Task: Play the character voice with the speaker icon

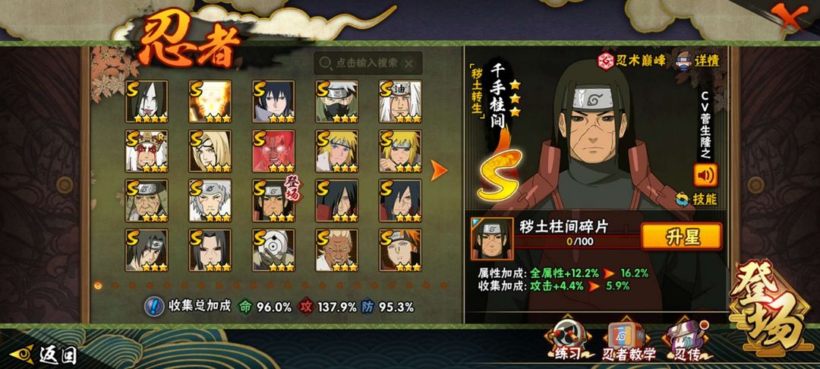Action: point(705,175)
